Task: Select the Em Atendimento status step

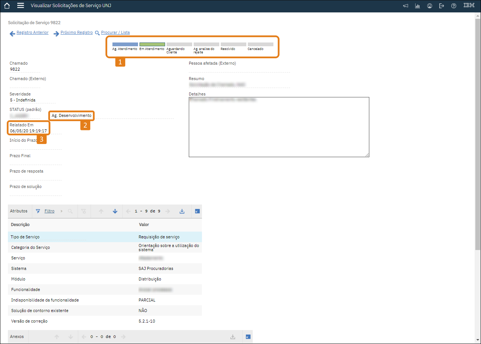Action: coord(152,44)
